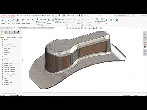Expand the Surface-Extrude1 feature node
The image size is (147, 110).
click(1, 57)
